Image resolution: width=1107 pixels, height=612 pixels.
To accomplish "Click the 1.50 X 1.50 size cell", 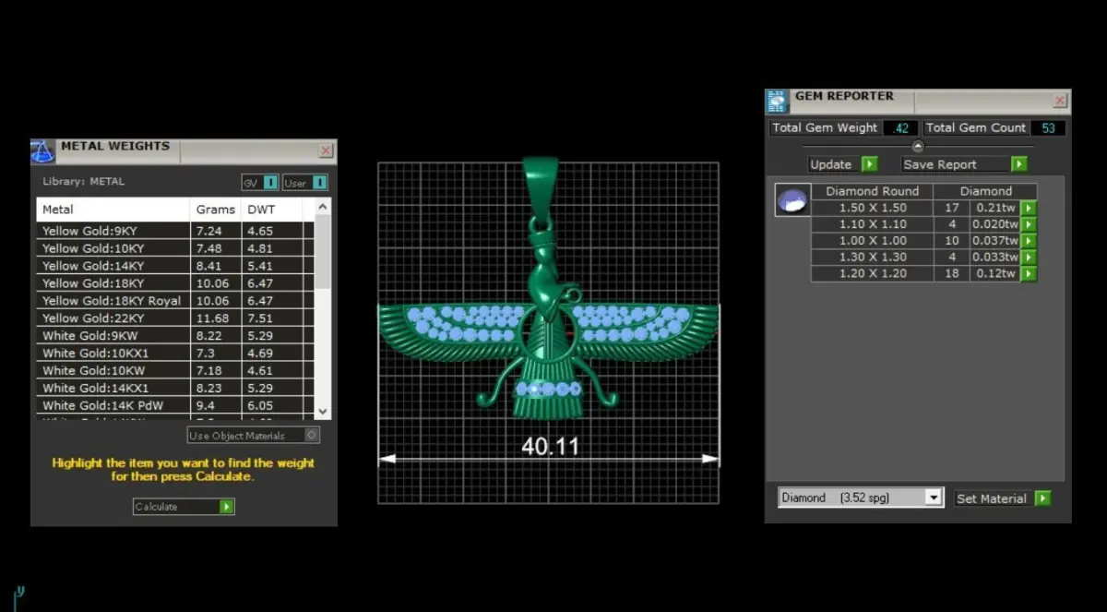I will [872, 208].
